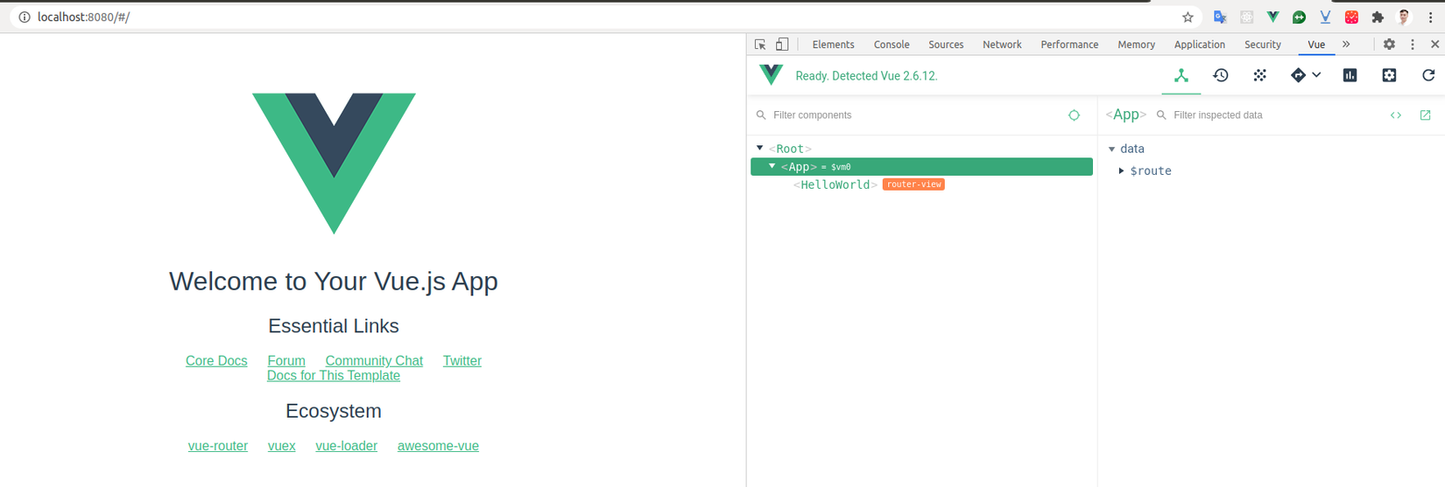Open the awesome-vue link
This screenshot has width=1445, height=487.
pyautogui.click(x=438, y=446)
